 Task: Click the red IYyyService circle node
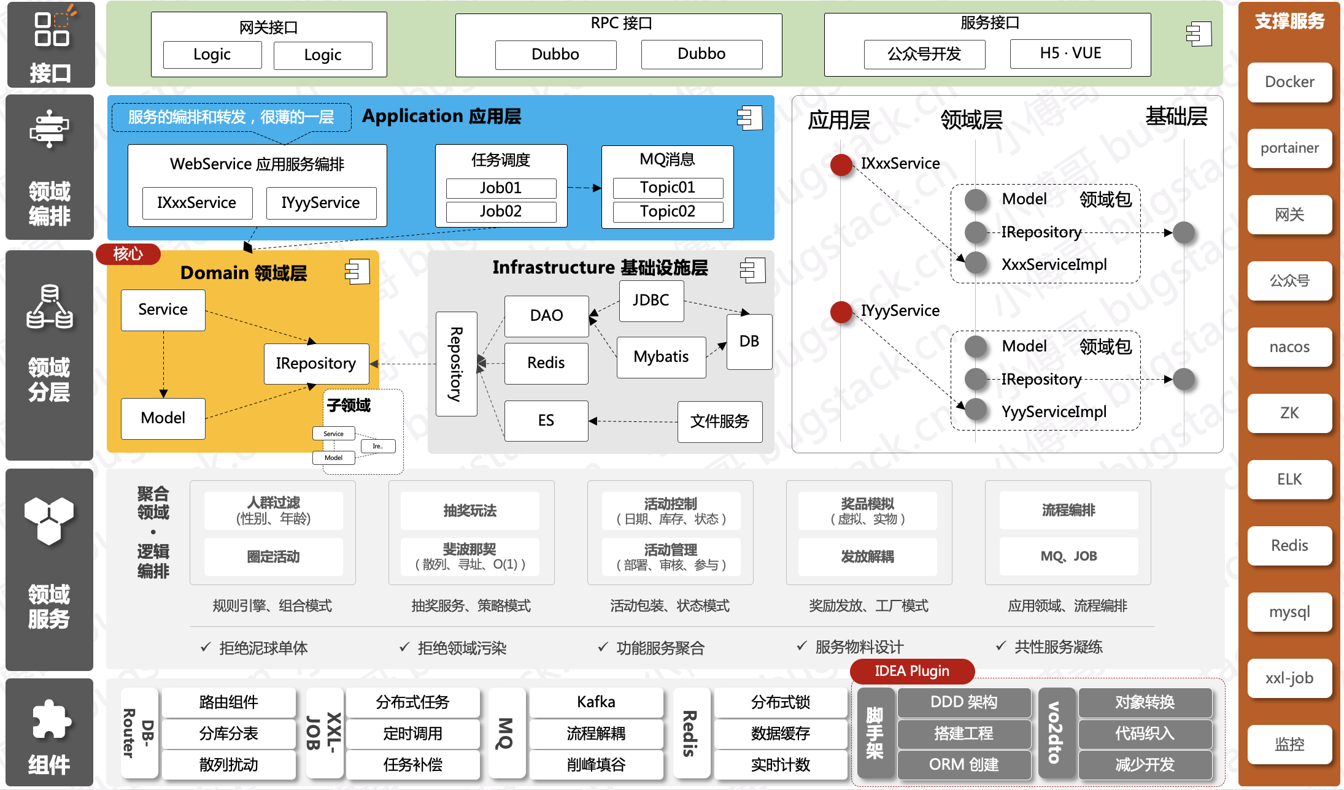[x=841, y=312]
